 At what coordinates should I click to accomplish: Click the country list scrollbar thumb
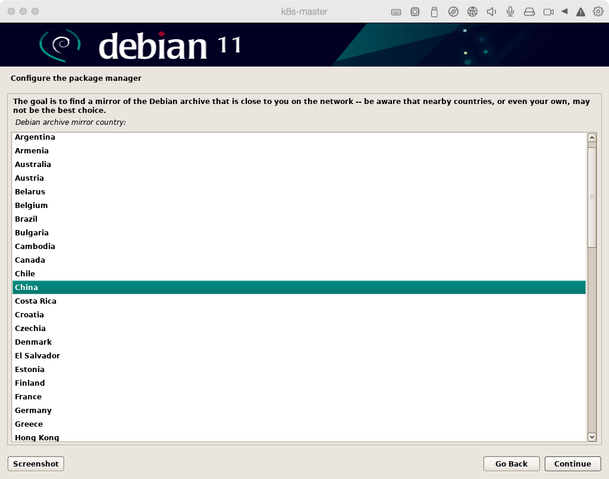(x=592, y=197)
